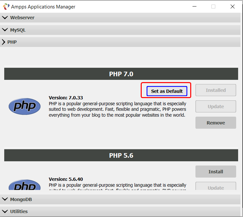The width and height of the screenshot is (243, 217).
Task: Expand the Webserver section
Action: pyautogui.click(x=120, y=18)
